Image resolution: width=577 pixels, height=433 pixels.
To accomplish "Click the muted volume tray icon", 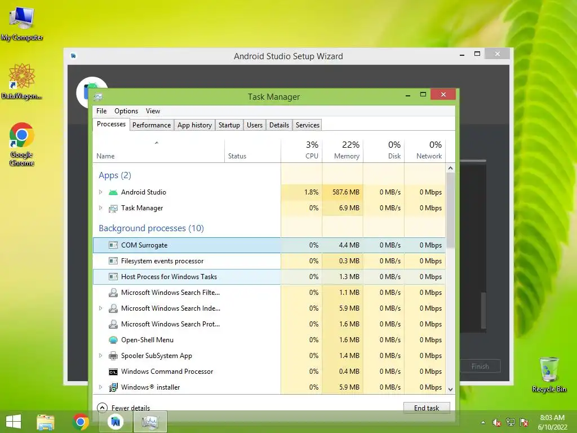I will (x=497, y=422).
